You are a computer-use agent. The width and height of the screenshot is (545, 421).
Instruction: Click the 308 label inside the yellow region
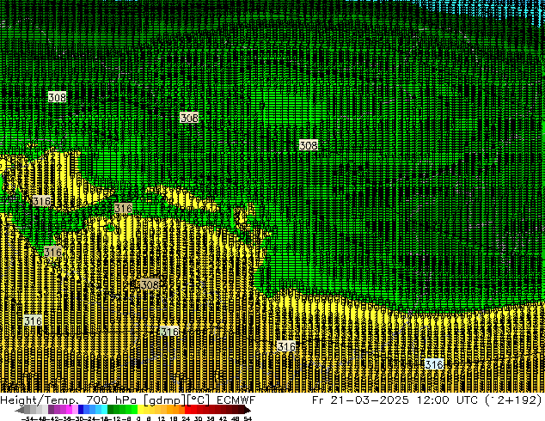[x=150, y=284]
